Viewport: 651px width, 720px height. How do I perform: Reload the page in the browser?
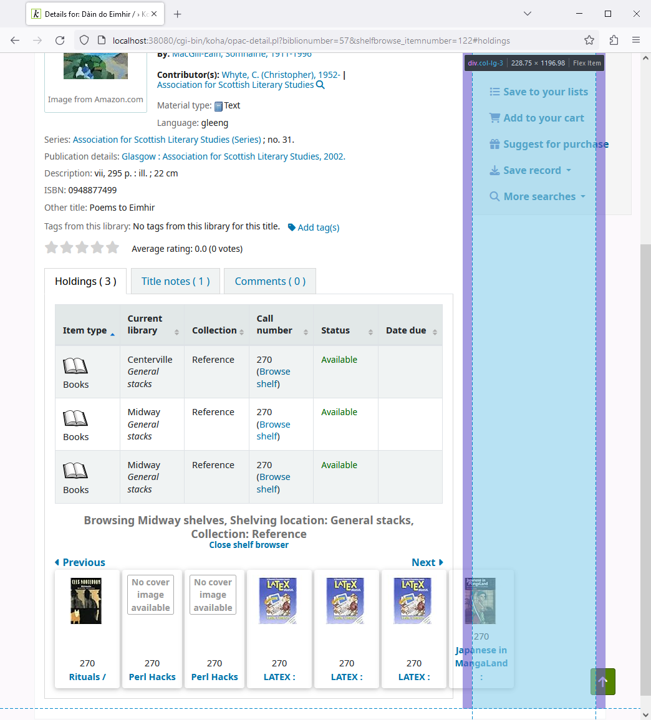[60, 41]
